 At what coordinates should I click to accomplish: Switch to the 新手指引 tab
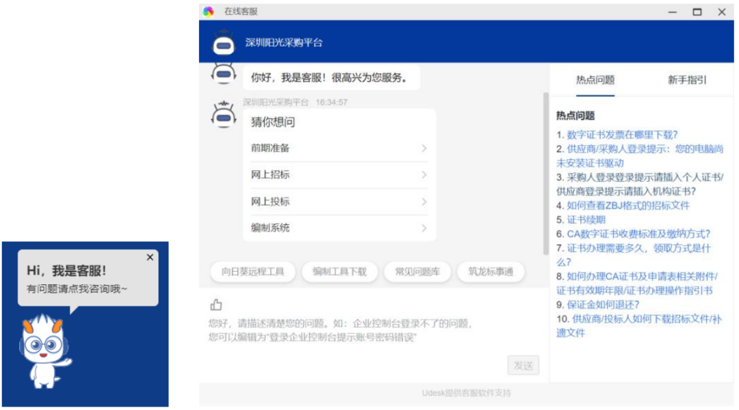pos(687,80)
